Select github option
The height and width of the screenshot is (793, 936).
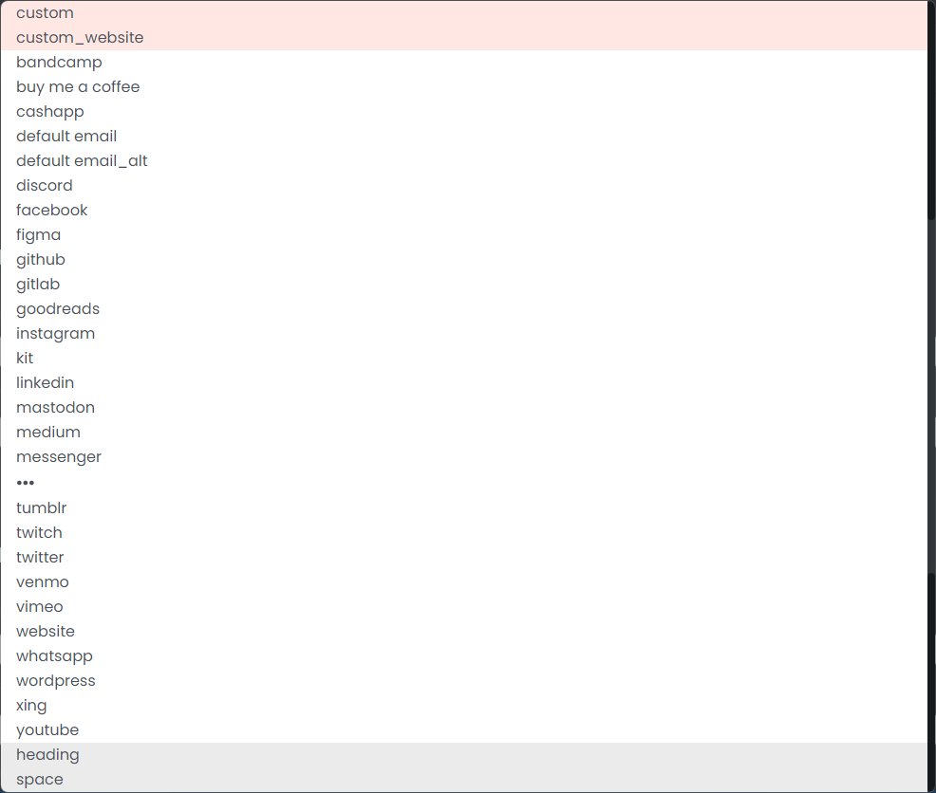(x=464, y=260)
